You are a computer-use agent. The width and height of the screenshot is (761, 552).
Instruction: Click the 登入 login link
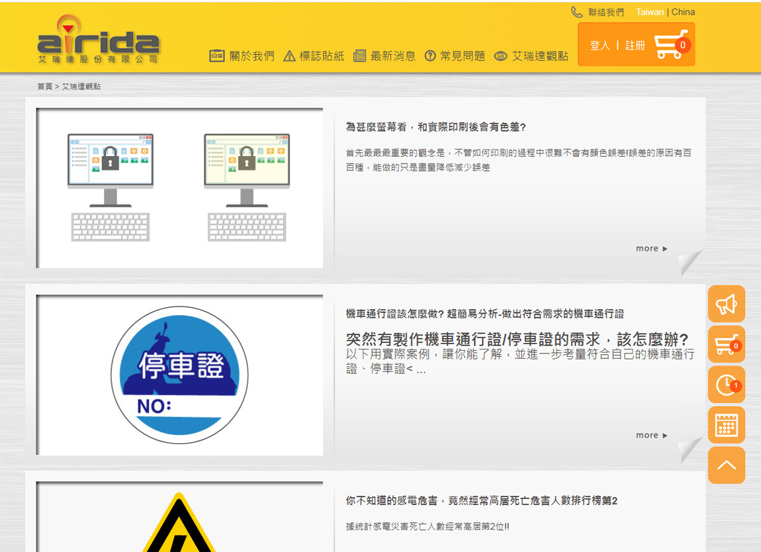(600, 46)
